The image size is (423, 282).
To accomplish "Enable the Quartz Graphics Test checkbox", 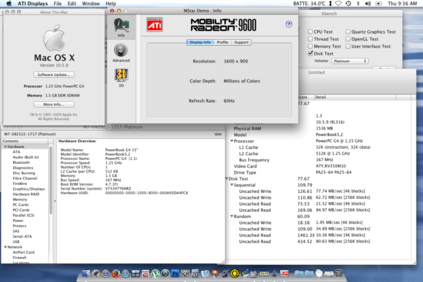I will (348, 32).
